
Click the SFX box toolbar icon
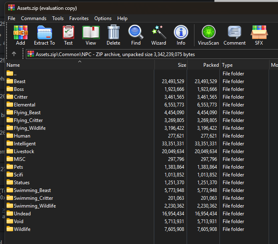259,32
